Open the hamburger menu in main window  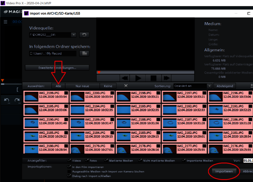(x=6, y=22)
